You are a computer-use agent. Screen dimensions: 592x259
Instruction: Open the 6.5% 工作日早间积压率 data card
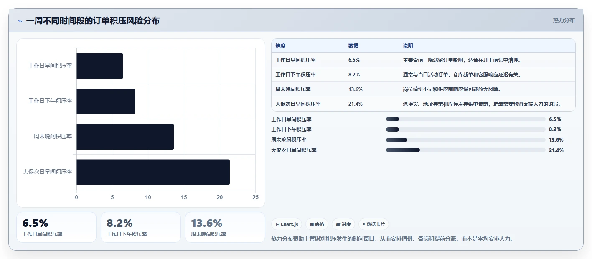[x=56, y=227]
